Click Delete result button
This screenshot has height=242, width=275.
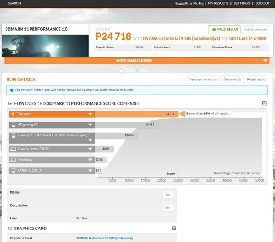pyautogui.click(x=232, y=79)
